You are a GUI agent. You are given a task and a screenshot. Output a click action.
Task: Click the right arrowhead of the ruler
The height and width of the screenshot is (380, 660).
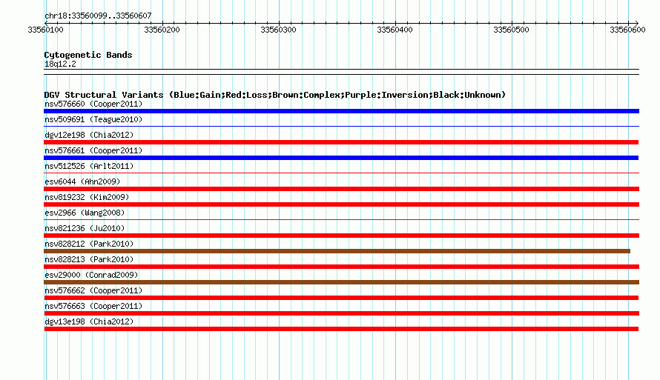coord(637,23)
